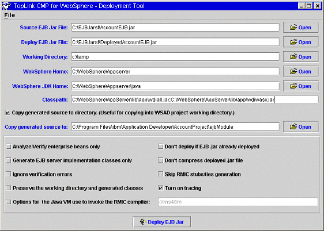Click the WebSphere JDK Home label

[x=40, y=86]
